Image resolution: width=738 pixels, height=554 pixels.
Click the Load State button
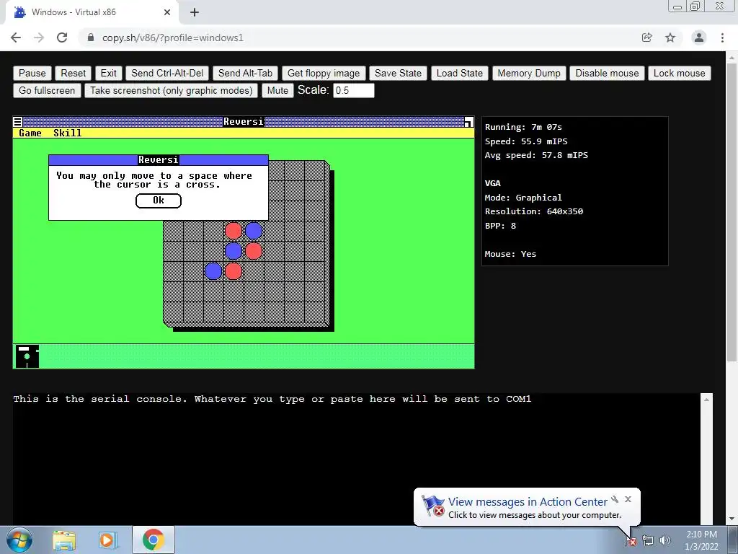click(x=459, y=73)
